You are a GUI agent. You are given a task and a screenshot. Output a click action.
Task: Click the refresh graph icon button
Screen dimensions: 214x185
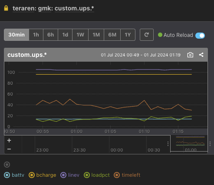147,35
